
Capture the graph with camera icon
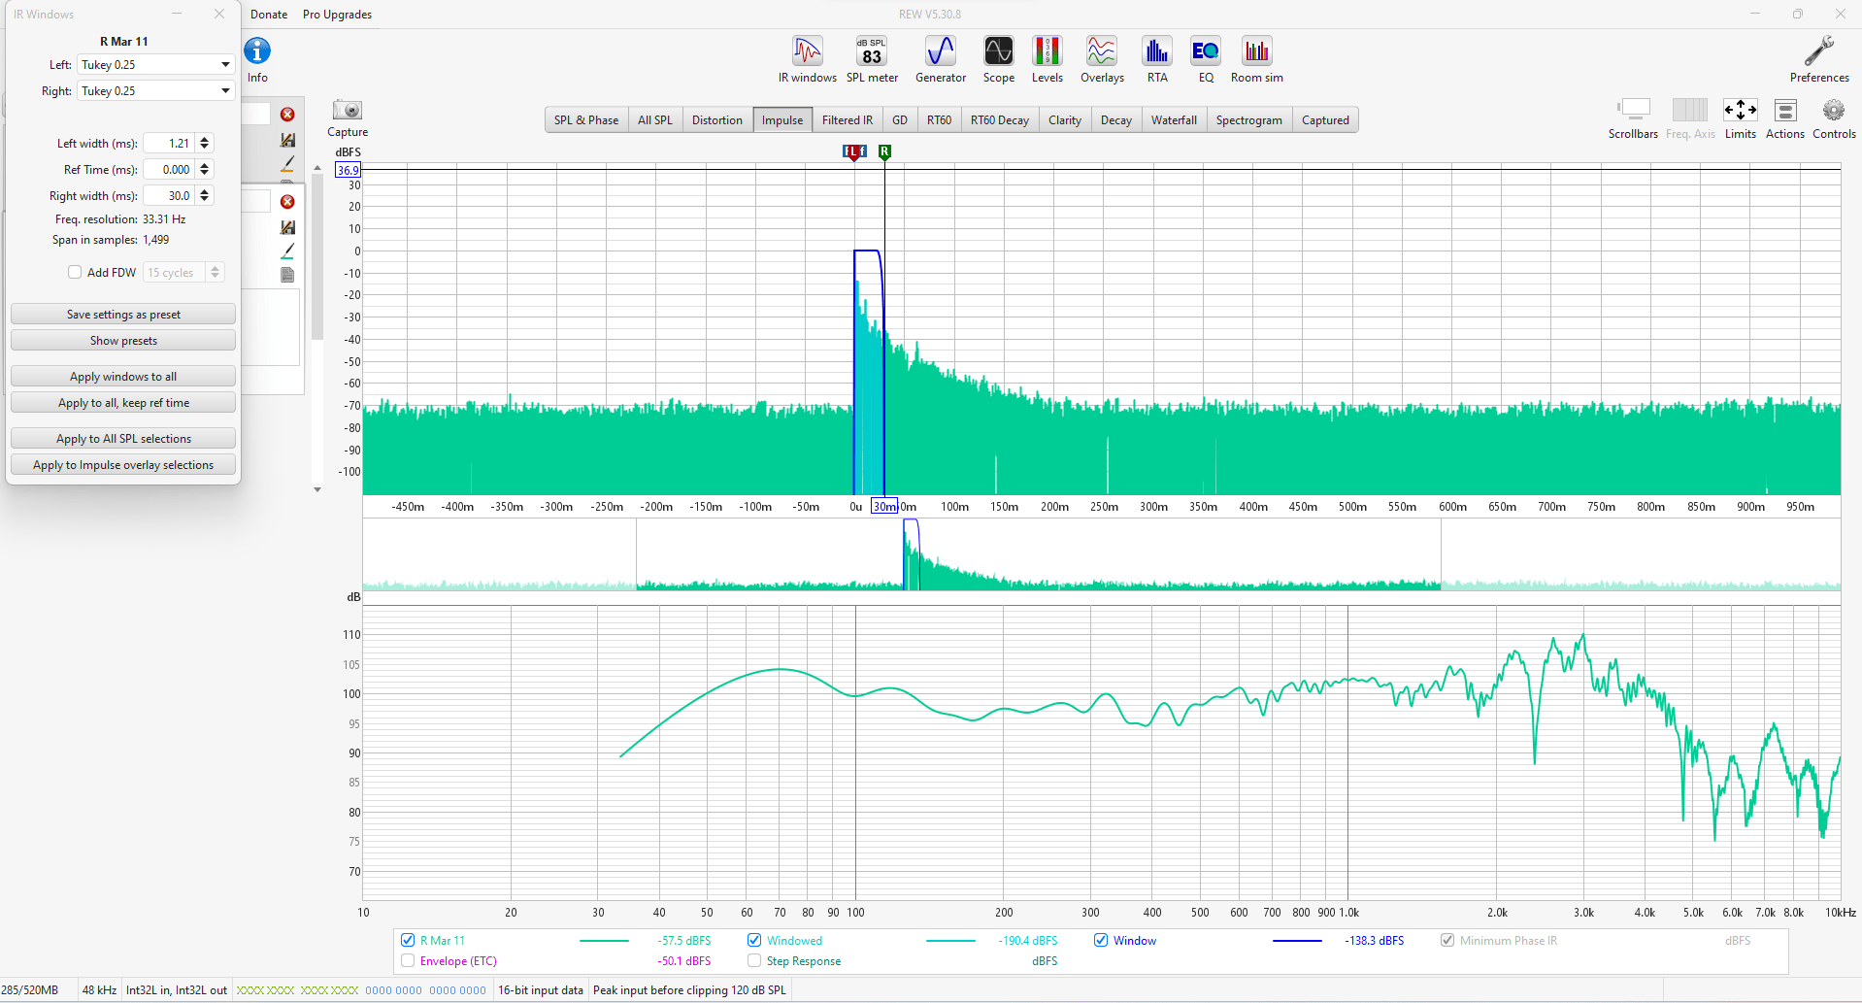(348, 118)
